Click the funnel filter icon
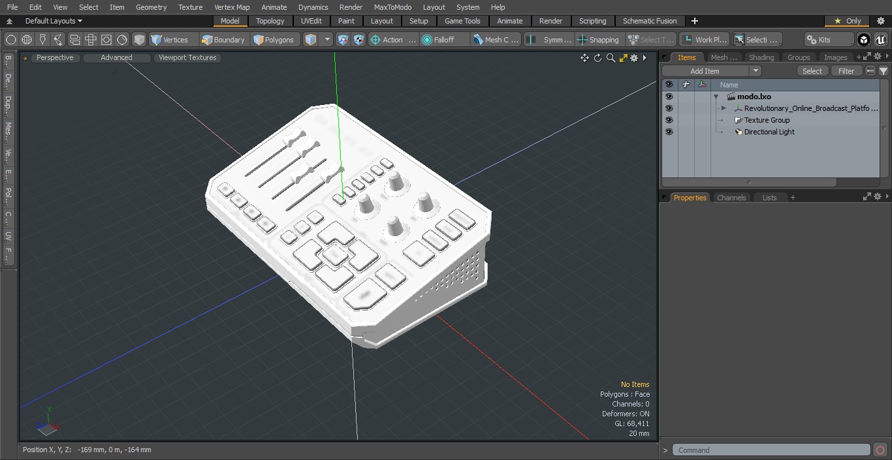Screen dimensions: 892x460 [x=884, y=71]
